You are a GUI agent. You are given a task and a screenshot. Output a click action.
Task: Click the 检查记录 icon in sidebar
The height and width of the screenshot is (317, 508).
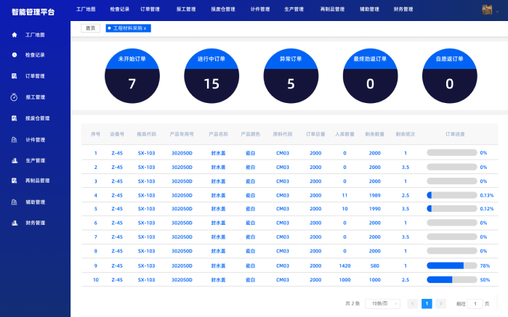pos(15,55)
